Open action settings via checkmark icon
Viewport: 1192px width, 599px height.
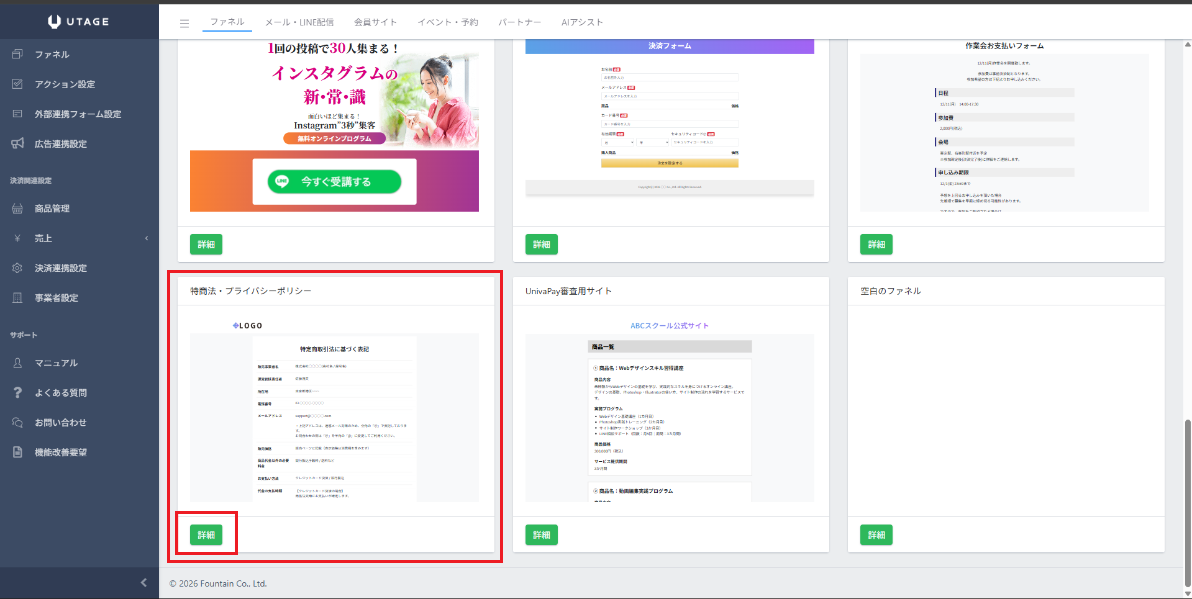[17, 84]
